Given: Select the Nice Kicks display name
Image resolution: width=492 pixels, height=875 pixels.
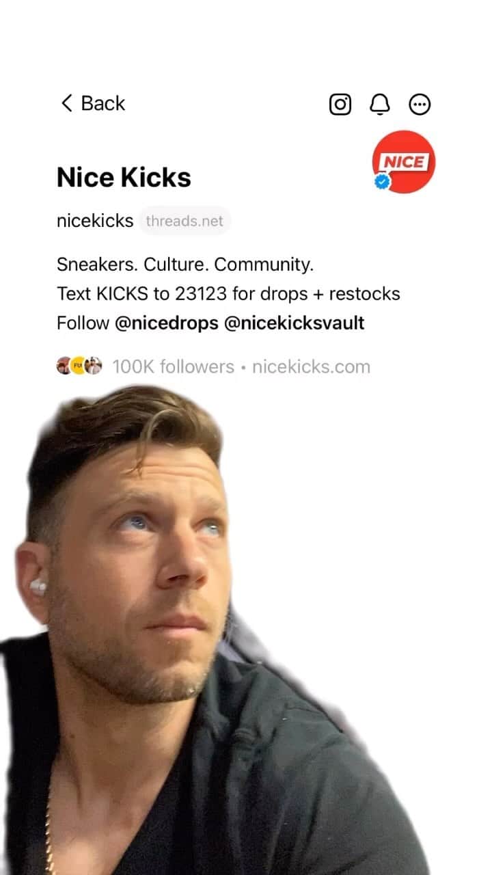Looking at the screenshot, I should point(124,178).
